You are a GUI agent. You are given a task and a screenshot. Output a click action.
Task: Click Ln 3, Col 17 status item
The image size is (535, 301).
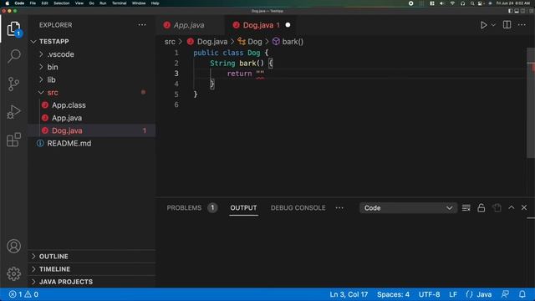click(349, 294)
